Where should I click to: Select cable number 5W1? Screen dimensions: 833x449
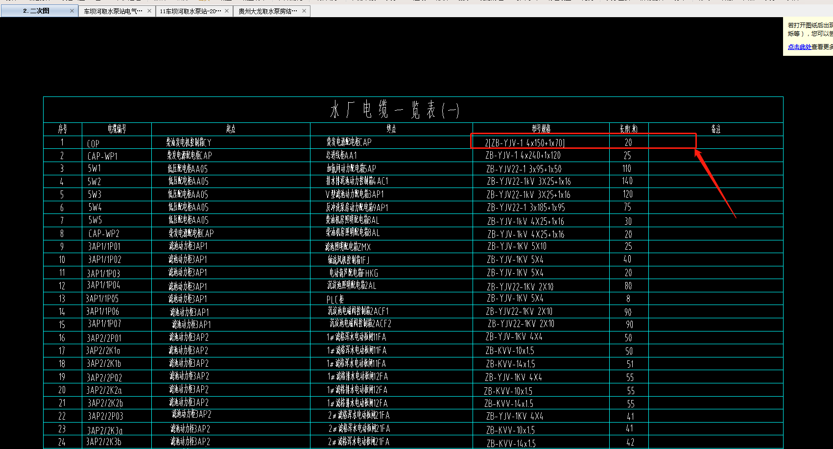94,168
